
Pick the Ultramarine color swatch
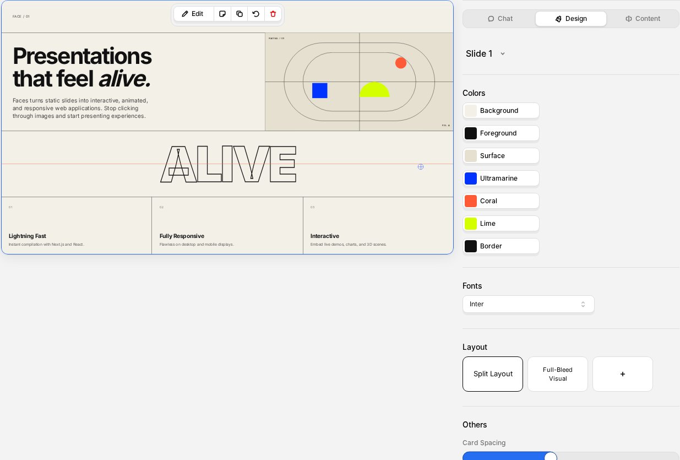[501, 178]
